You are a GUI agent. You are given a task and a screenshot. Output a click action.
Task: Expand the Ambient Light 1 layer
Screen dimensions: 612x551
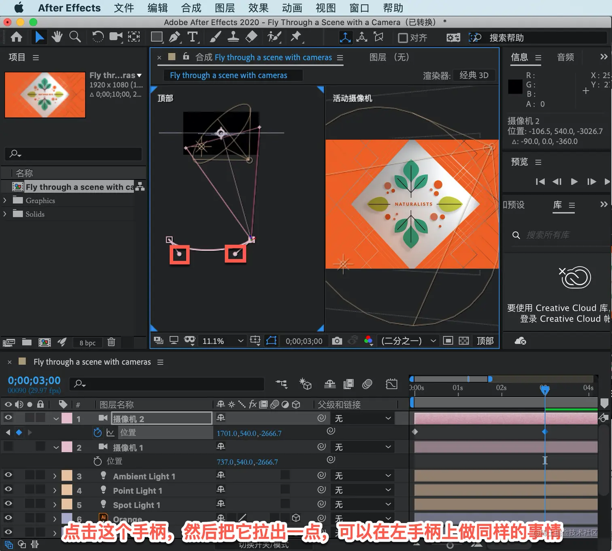click(55, 476)
